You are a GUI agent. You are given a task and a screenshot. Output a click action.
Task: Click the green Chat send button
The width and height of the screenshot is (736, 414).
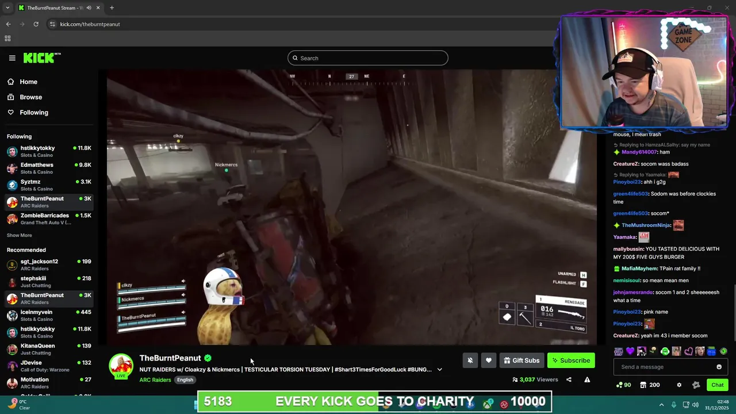coord(717,385)
